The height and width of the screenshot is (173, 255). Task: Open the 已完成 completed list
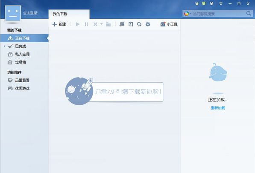21,46
